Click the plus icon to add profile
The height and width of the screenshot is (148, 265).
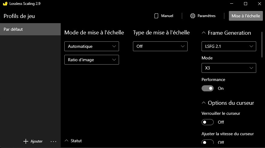26,141
